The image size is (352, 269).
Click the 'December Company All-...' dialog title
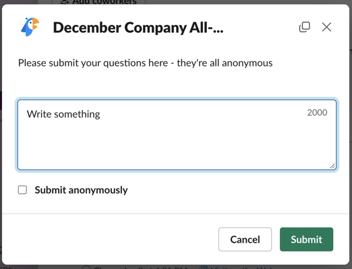[138, 28]
